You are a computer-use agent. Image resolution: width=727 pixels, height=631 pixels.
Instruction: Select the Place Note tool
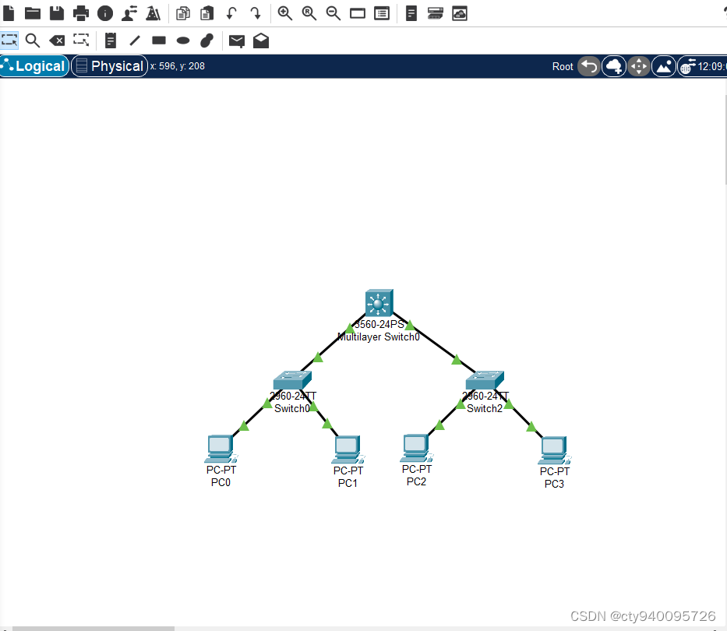[111, 41]
